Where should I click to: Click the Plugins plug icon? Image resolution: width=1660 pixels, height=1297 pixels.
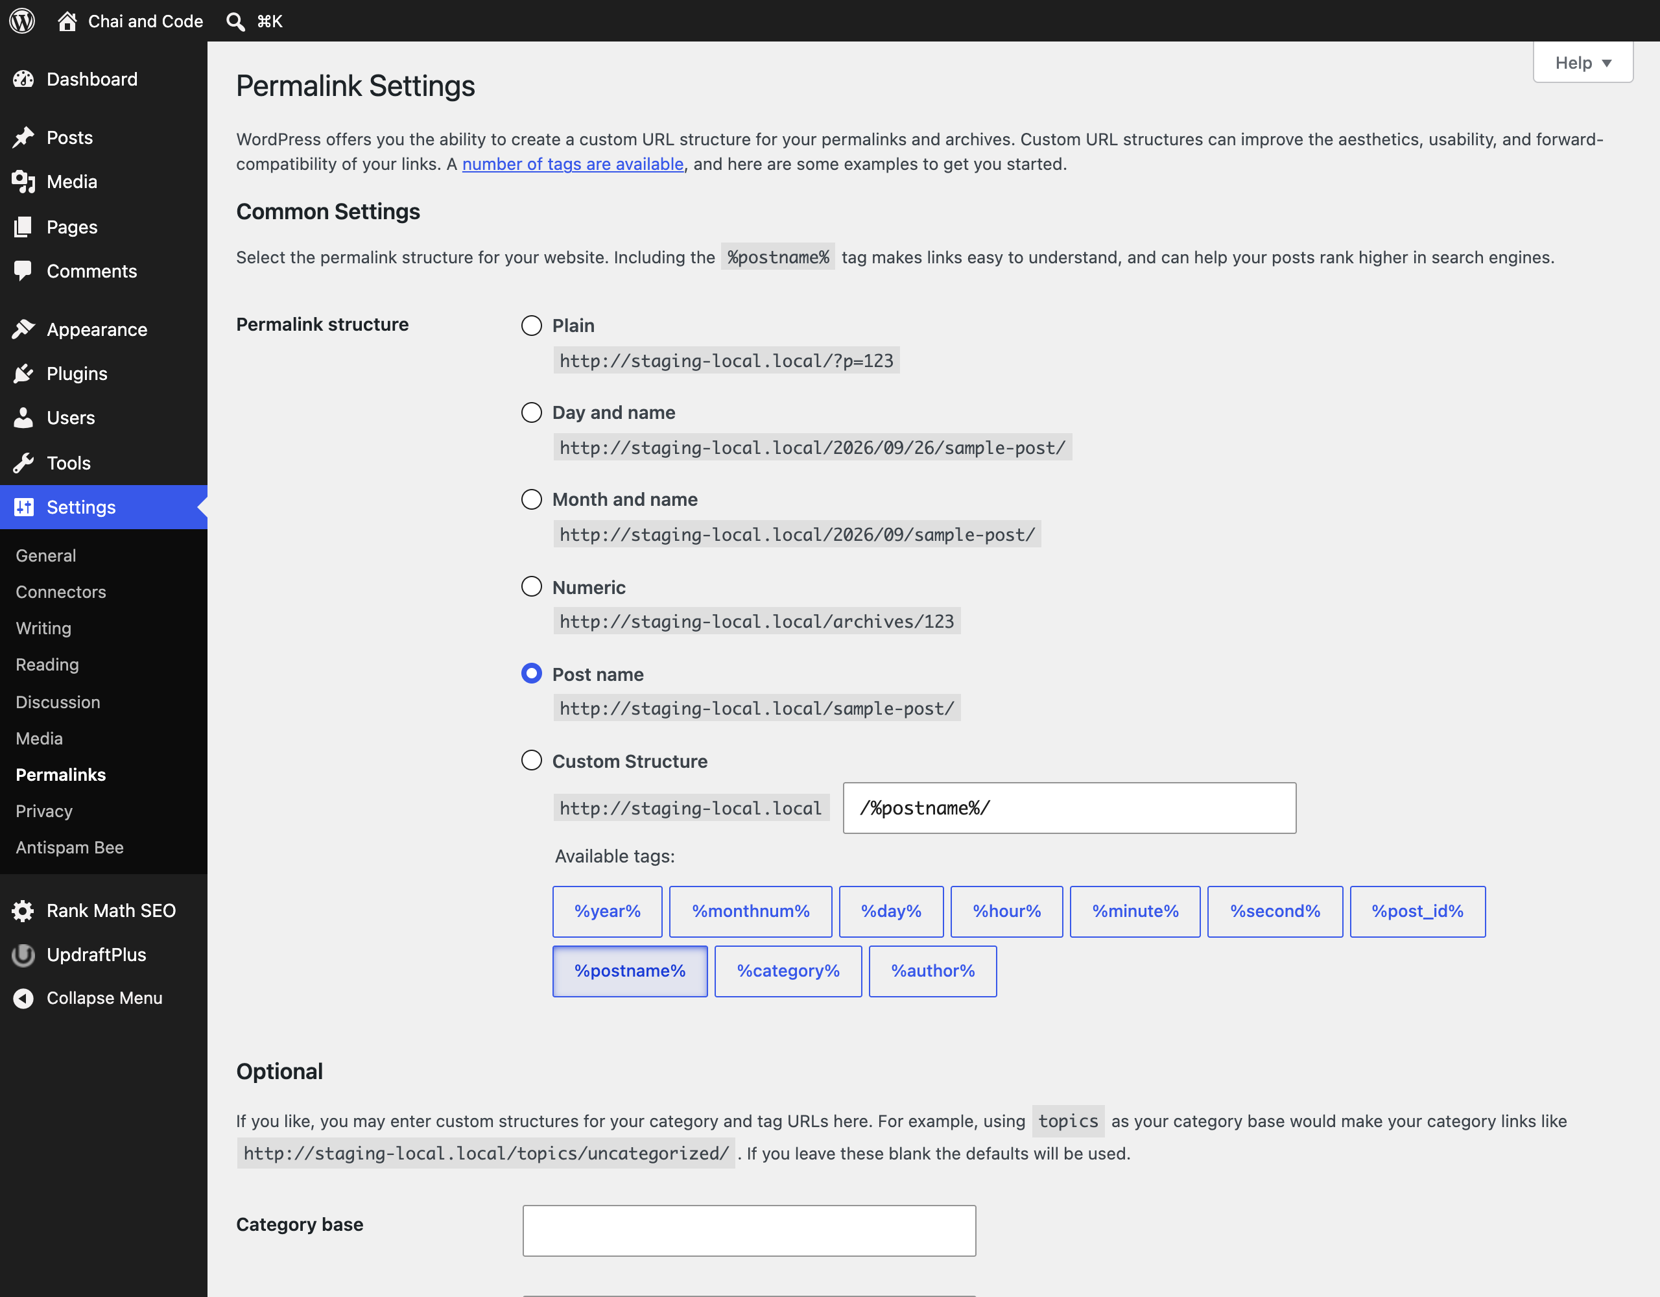23,374
